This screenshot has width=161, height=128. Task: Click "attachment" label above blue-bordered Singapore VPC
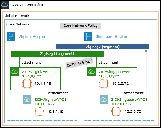134,93
